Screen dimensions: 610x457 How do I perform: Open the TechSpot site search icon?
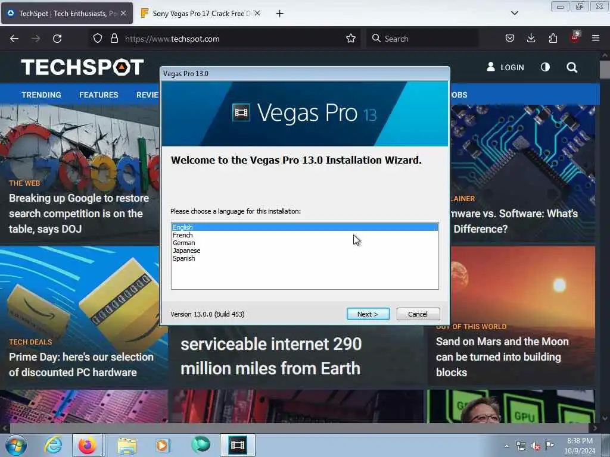click(572, 67)
